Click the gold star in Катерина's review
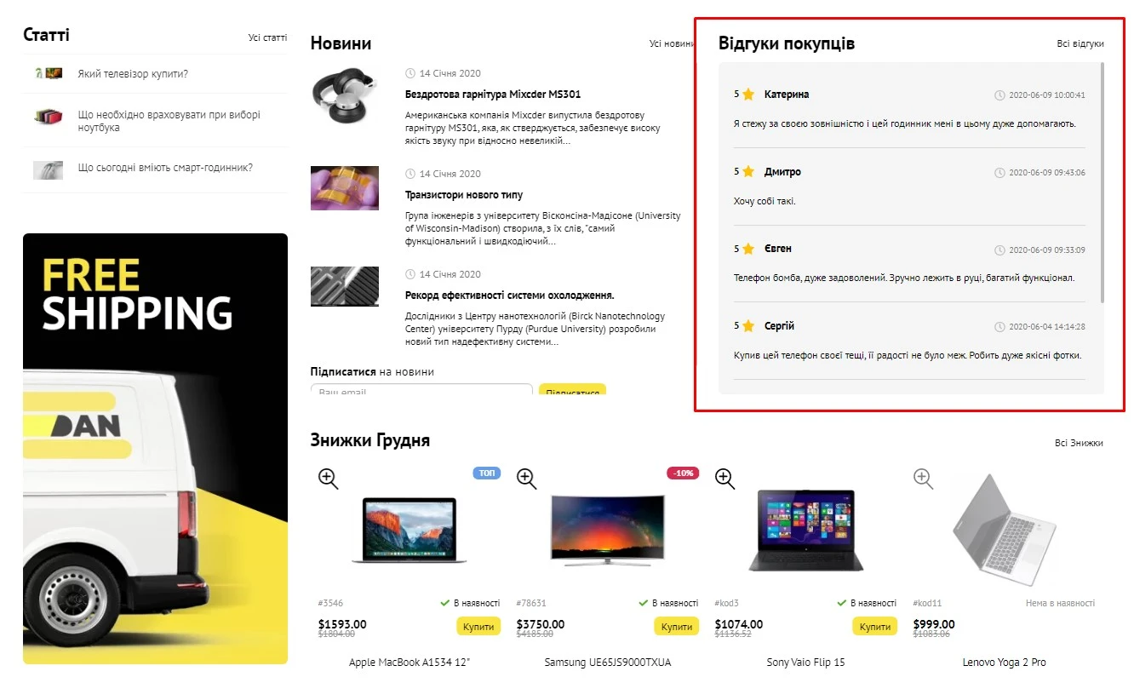 pyautogui.click(x=748, y=95)
